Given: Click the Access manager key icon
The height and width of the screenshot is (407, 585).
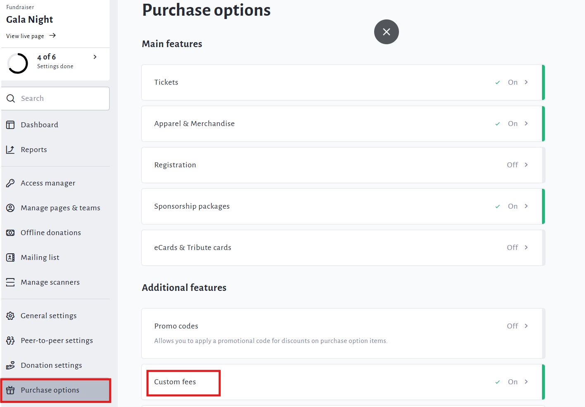Looking at the screenshot, I should (10, 183).
